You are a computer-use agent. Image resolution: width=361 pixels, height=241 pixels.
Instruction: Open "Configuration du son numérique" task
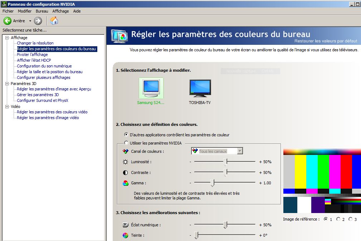tap(44, 66)
